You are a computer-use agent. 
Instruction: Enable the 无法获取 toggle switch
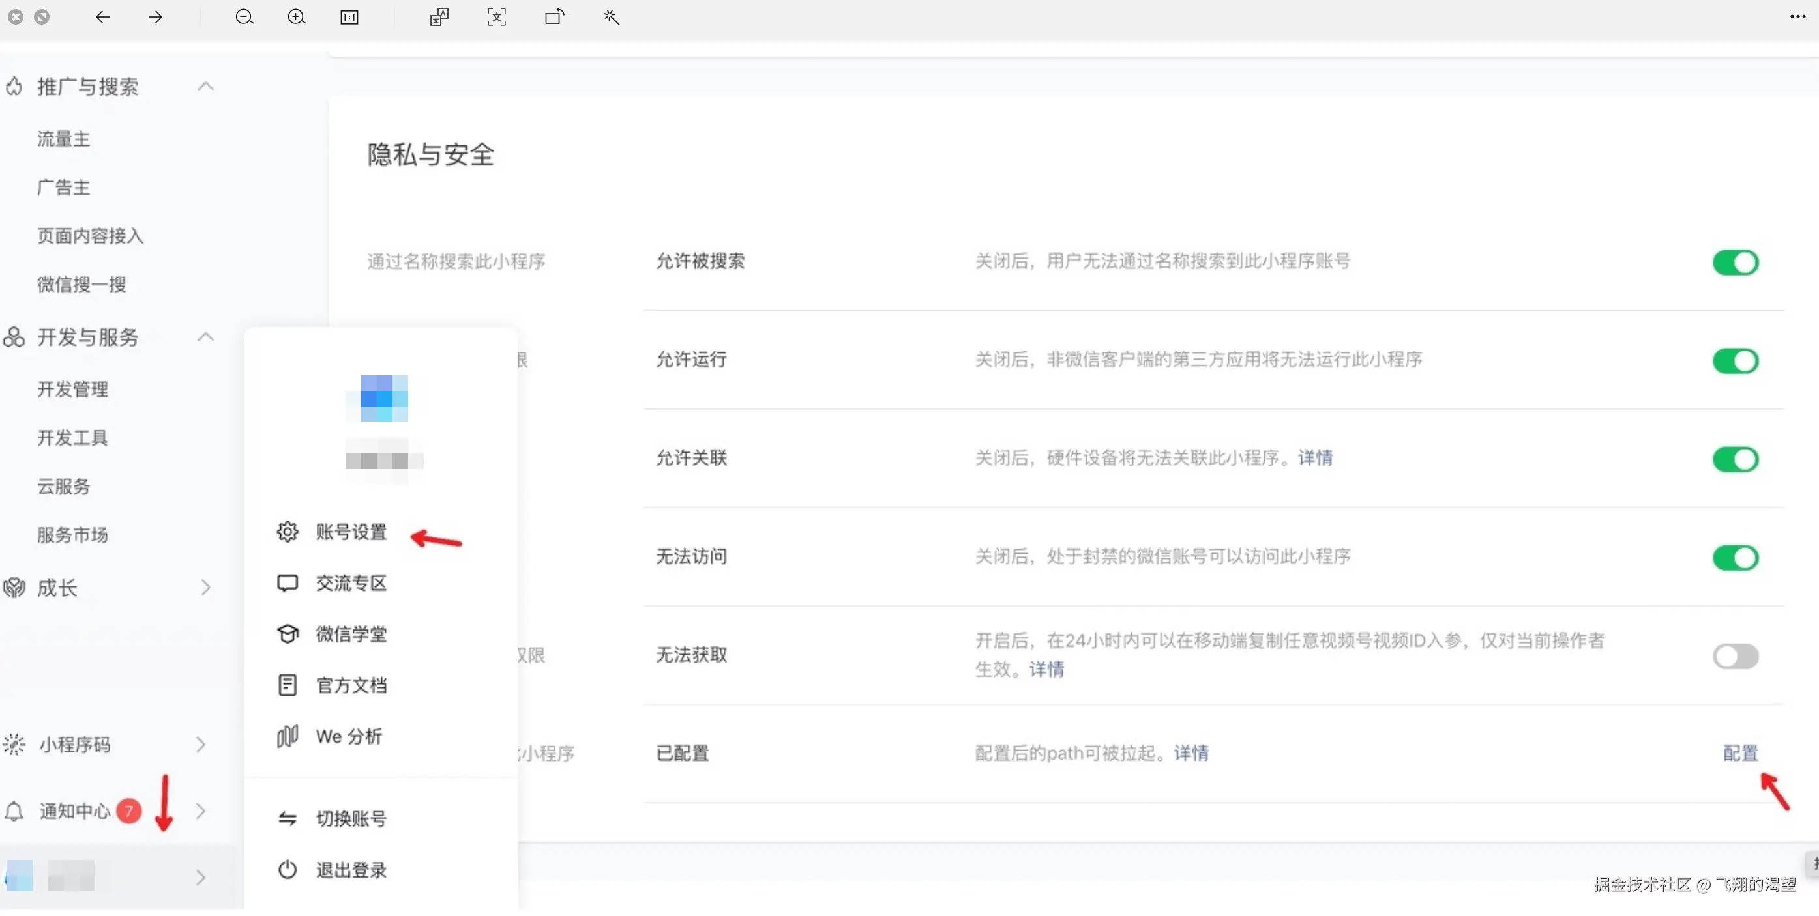point(1735,656)
